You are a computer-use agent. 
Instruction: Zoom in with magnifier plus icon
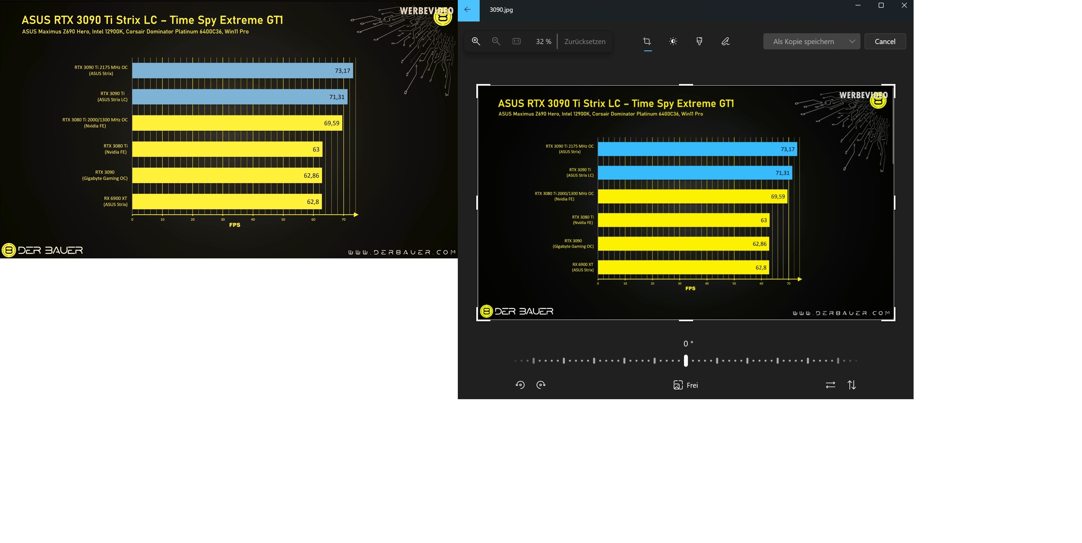click(476, 41)
